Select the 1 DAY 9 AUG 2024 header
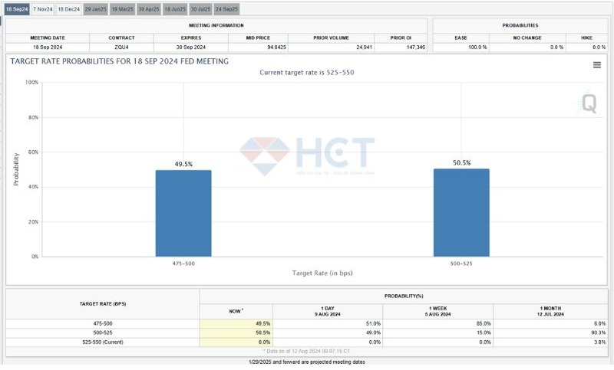This screenshot has width=614, height=370. (328, 309)
